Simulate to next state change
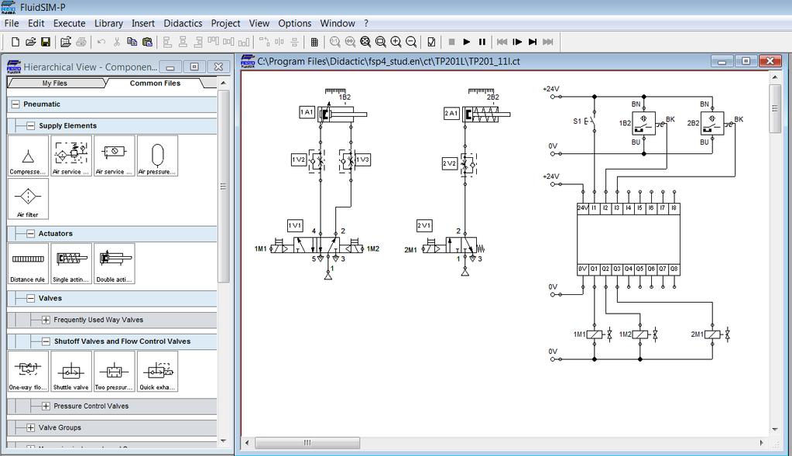Image resolution: width=792 pixels, height=456 pixels. point(533,42)
